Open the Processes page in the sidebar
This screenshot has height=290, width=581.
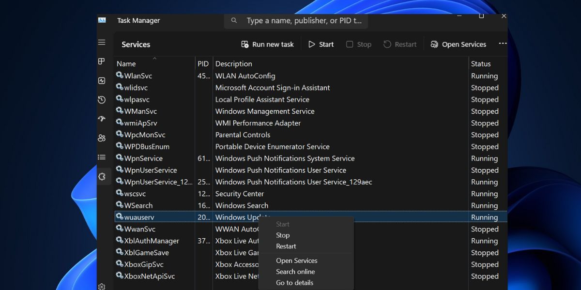click(102, 61)
